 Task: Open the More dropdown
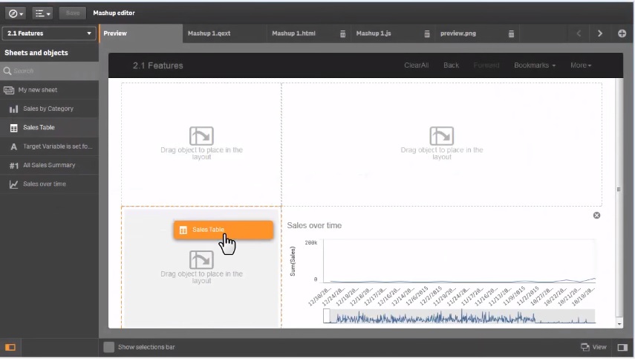click(581, 65)
